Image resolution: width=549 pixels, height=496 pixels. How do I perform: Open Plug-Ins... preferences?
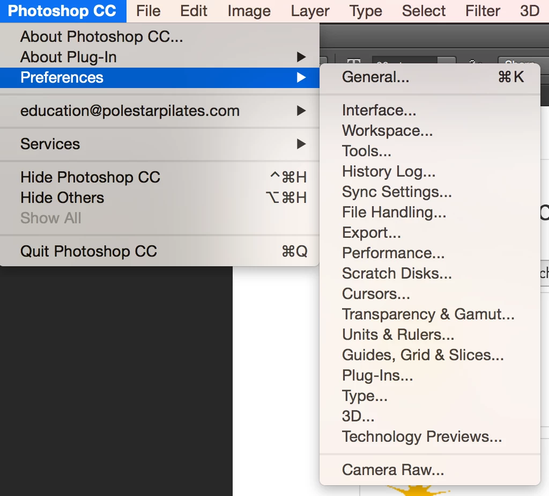tap(430, 375)
